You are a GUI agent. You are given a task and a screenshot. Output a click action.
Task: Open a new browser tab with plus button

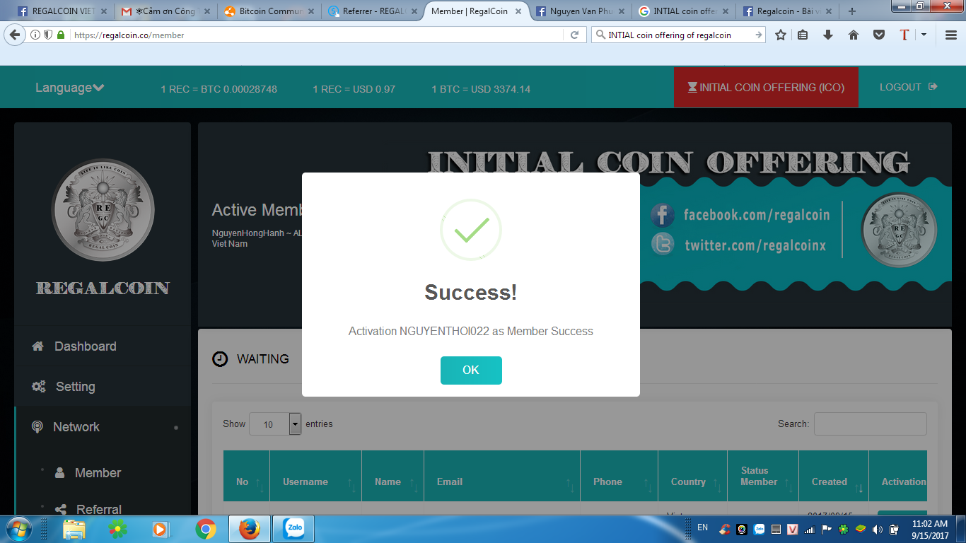click(x=851, y=11)
